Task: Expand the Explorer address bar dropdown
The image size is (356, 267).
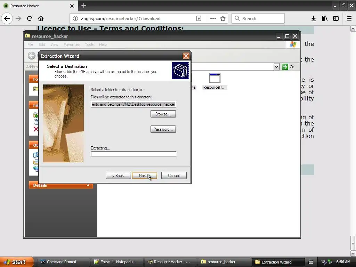Action: pos(276,67)
